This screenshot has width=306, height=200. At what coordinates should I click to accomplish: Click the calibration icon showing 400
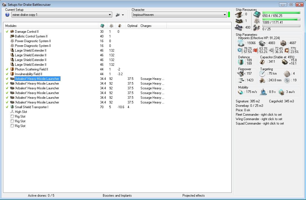point(239,27)
